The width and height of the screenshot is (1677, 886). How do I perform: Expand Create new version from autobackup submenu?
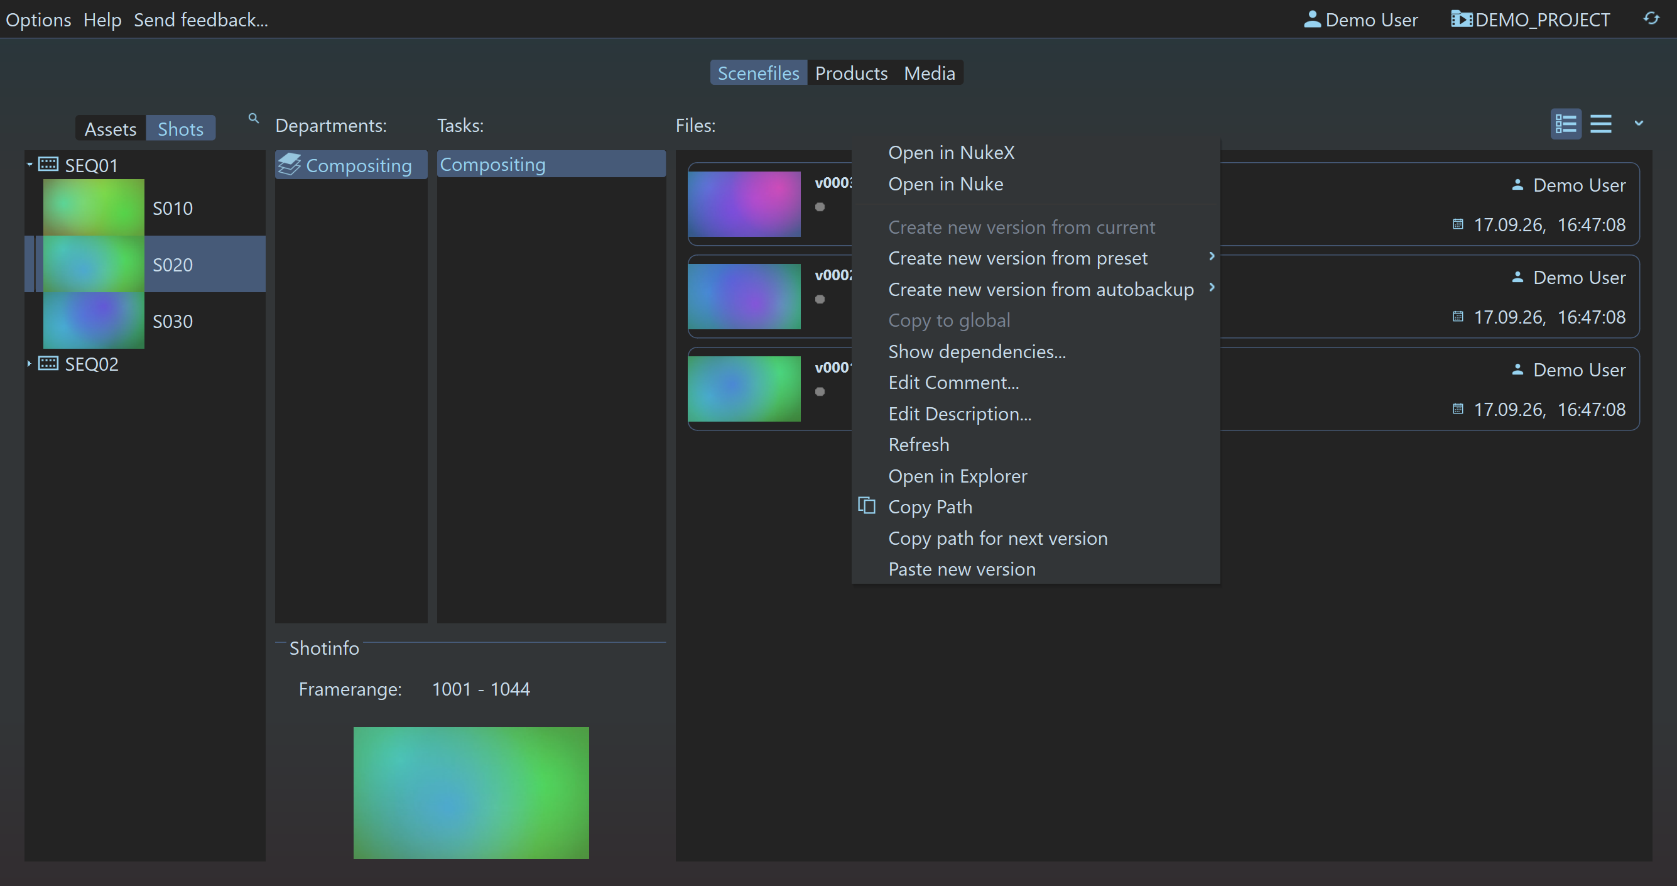click(x=1211, y=287)
